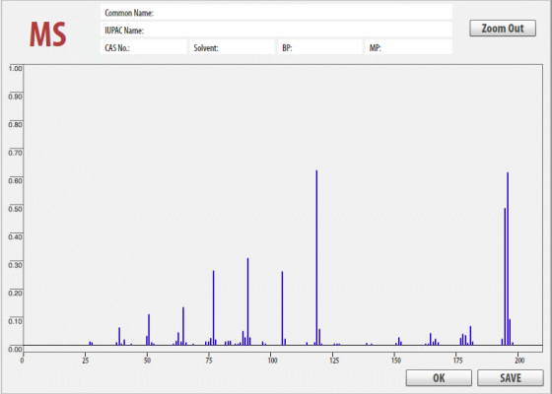The image size is (552, 394).
Task: Focus the CAS No. field
Action: tap(144, 47)
